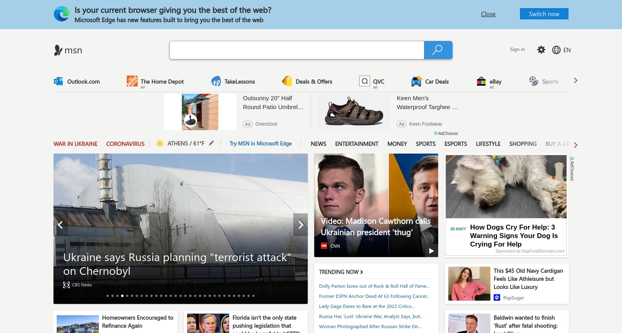This screenshot has width=622, height=333.
Task: Click the Sign in link
Action: coord(517,49)
